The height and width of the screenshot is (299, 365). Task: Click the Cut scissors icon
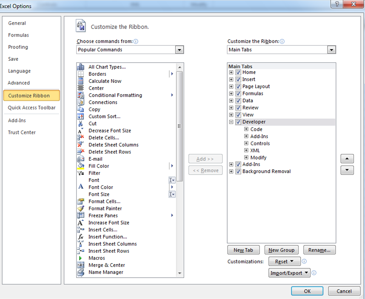point(80,124)
